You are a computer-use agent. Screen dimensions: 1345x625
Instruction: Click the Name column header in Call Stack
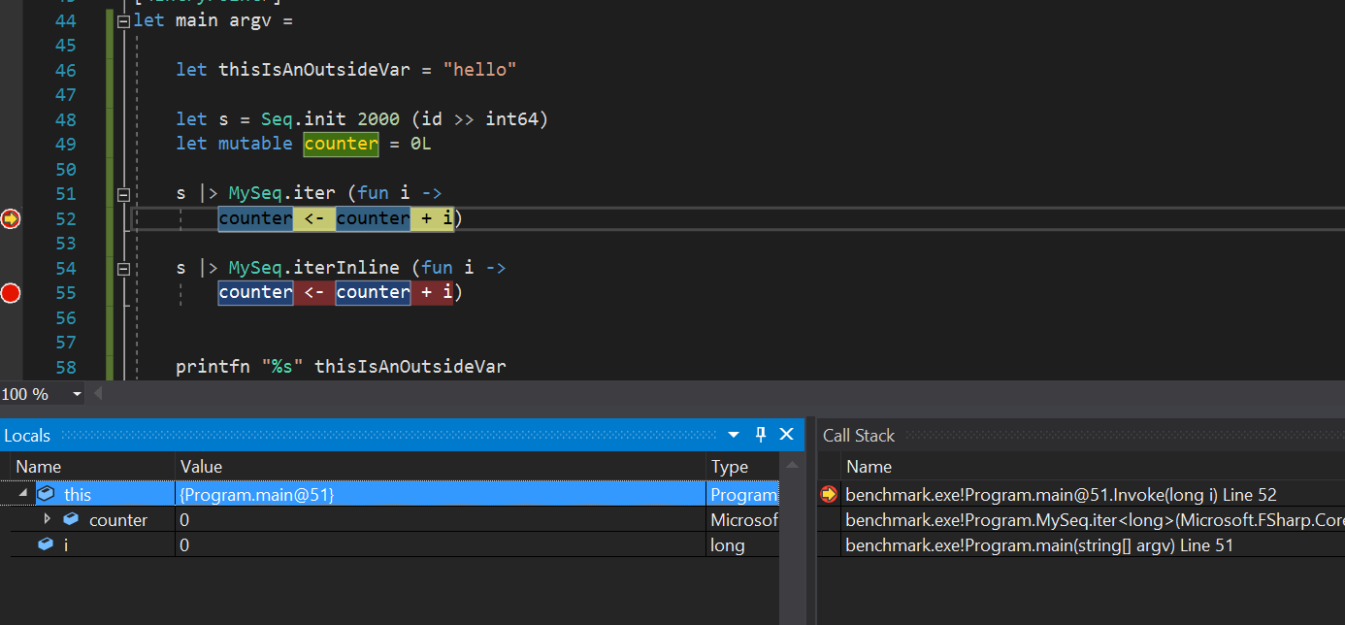[1094, 467]
